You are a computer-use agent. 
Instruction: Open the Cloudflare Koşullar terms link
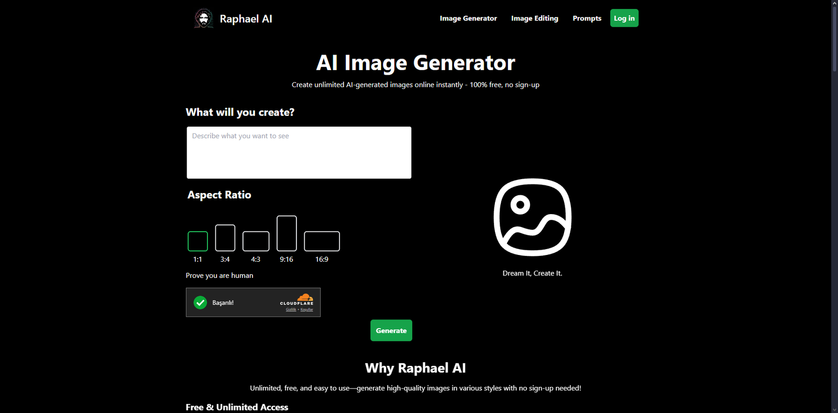[307, 309]
